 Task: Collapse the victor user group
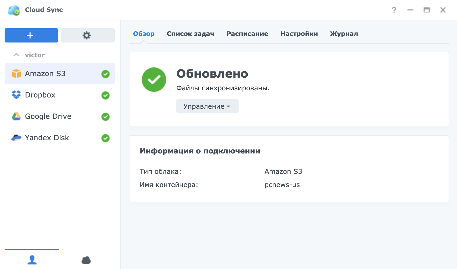pos(16,55)
